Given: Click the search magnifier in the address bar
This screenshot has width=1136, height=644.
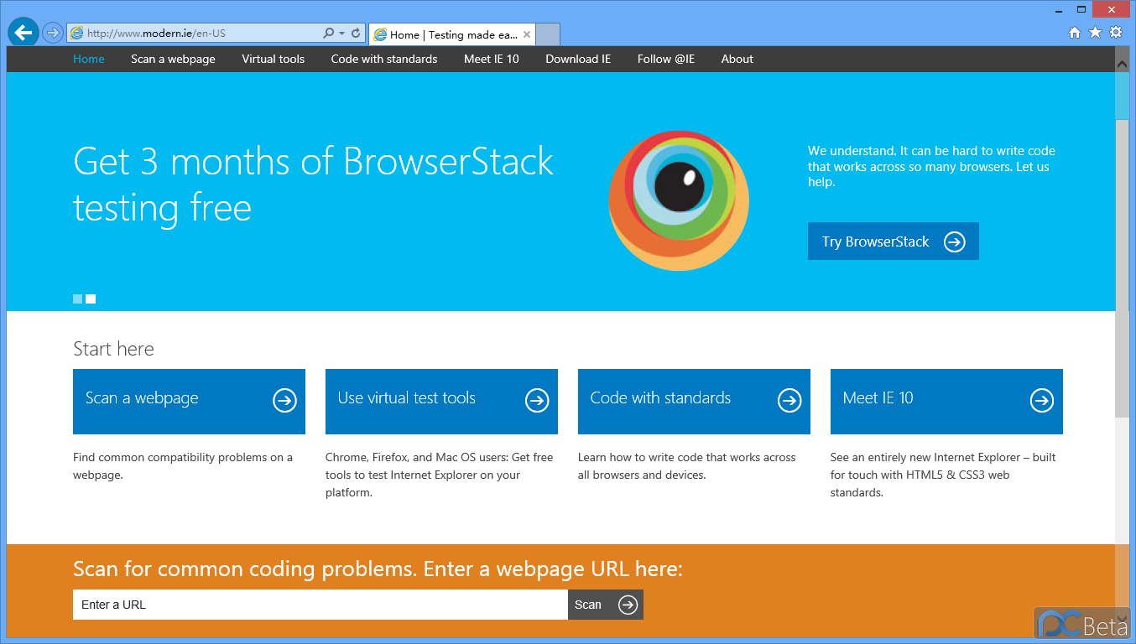Looking at the screenshot, I should click(x=329, y=34).
